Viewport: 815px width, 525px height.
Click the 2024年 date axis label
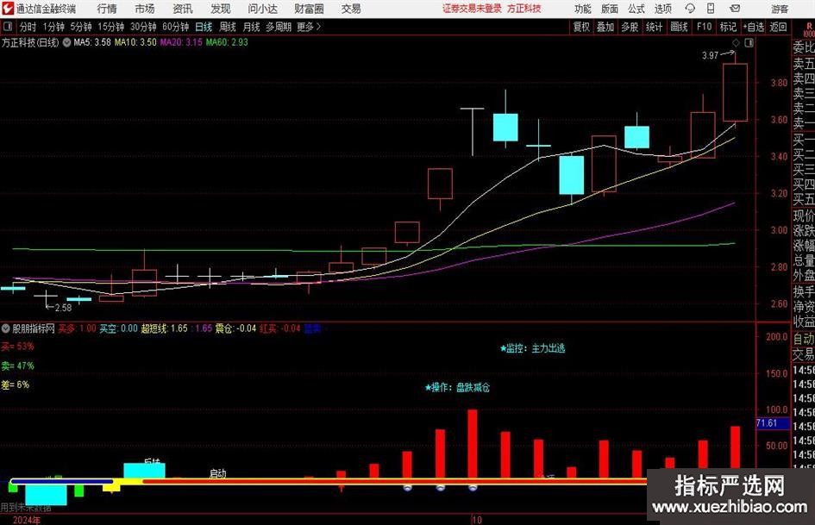(x=26, y=520)
